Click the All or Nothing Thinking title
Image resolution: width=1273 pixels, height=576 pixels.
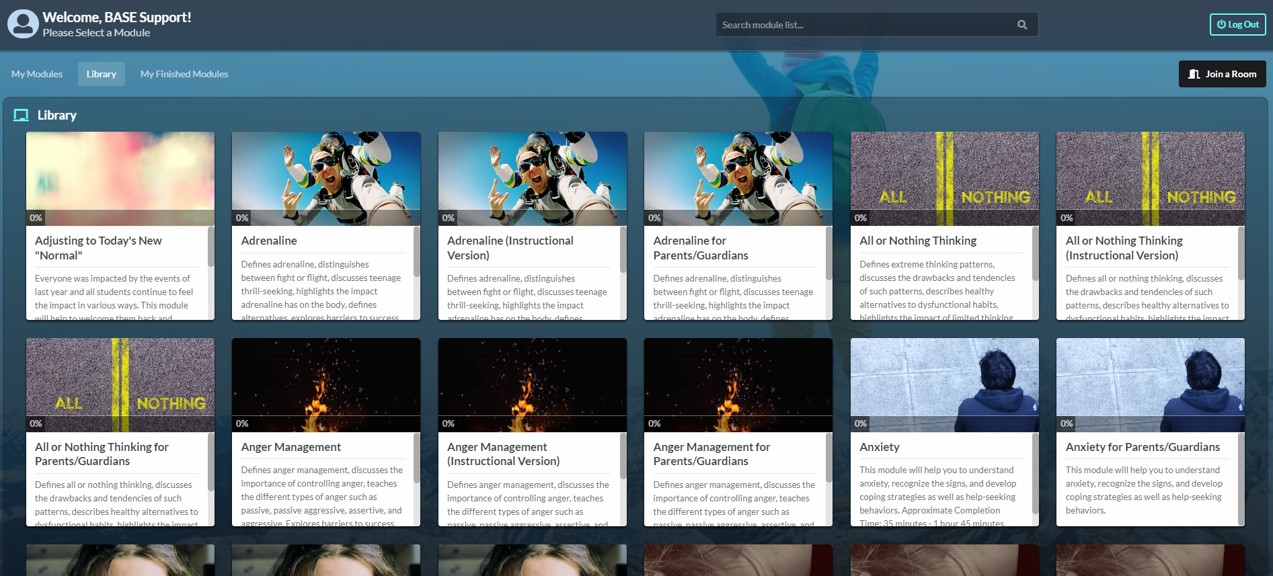click(x=918, y=241)
